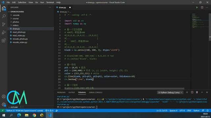Switch to the DEBUG CONSOLE tab
This screenshot has height=118, width=211.
[96, 92]
